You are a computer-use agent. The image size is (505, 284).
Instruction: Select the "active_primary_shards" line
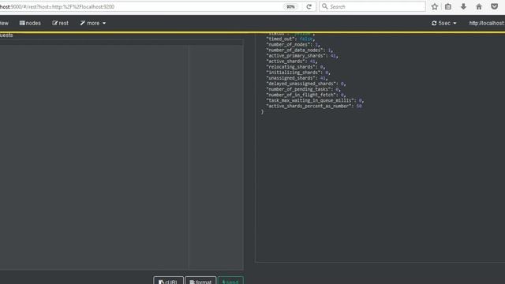[301, 56]
